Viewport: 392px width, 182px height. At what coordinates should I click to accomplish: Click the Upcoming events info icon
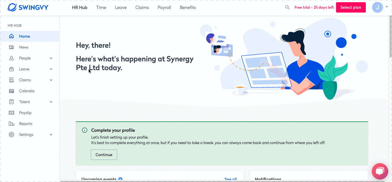(x=120, y=179)
